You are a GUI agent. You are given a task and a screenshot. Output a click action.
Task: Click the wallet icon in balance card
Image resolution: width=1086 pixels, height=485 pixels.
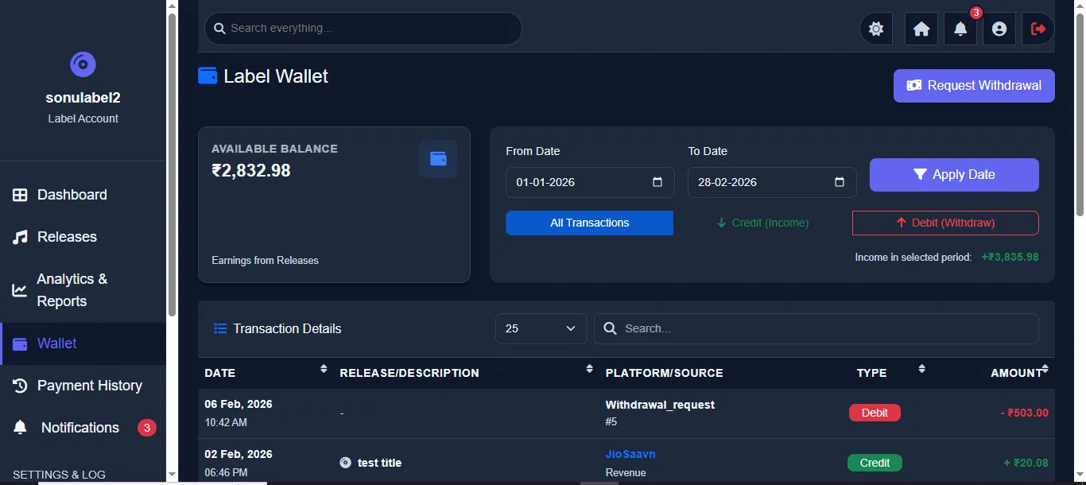coord(438,159)
